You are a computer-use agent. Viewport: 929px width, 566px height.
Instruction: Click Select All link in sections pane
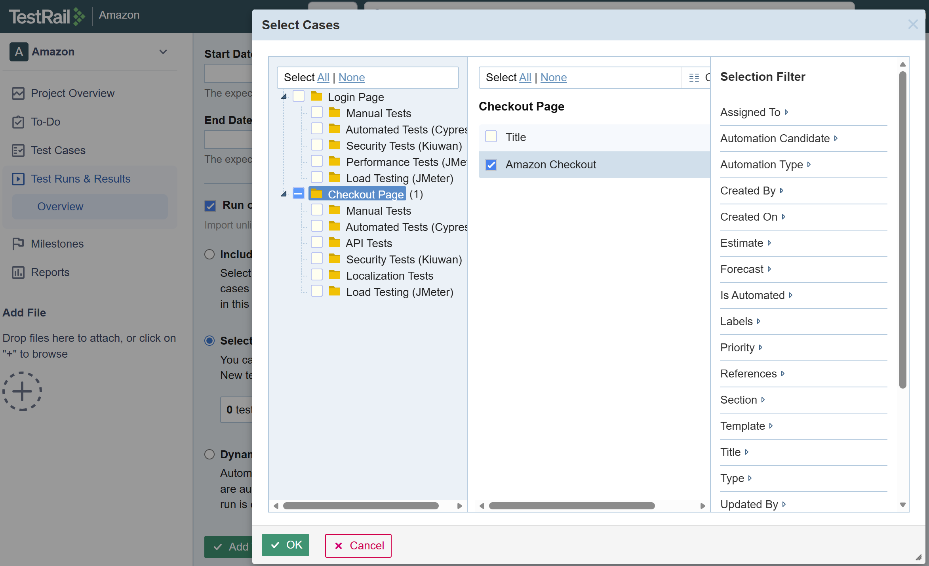323,78
